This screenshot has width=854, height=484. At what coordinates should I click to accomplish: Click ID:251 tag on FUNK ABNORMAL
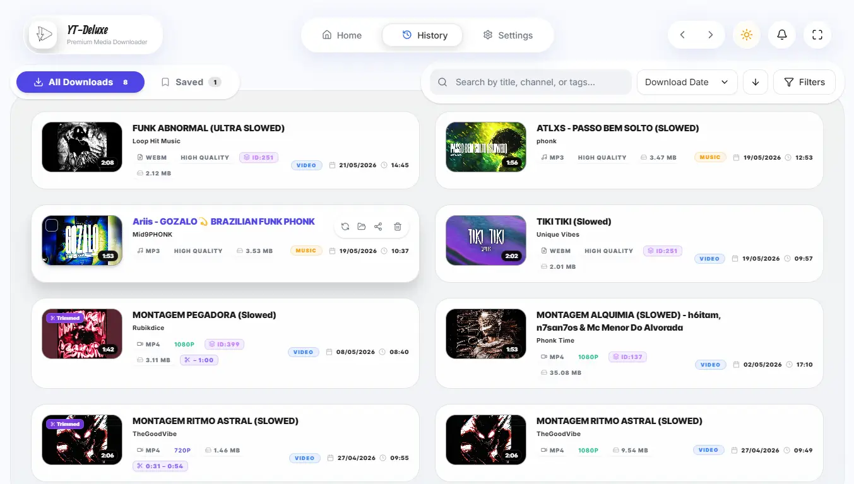click(259, 157)
